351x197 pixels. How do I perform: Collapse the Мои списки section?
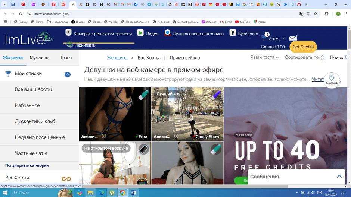click(68, 74)
